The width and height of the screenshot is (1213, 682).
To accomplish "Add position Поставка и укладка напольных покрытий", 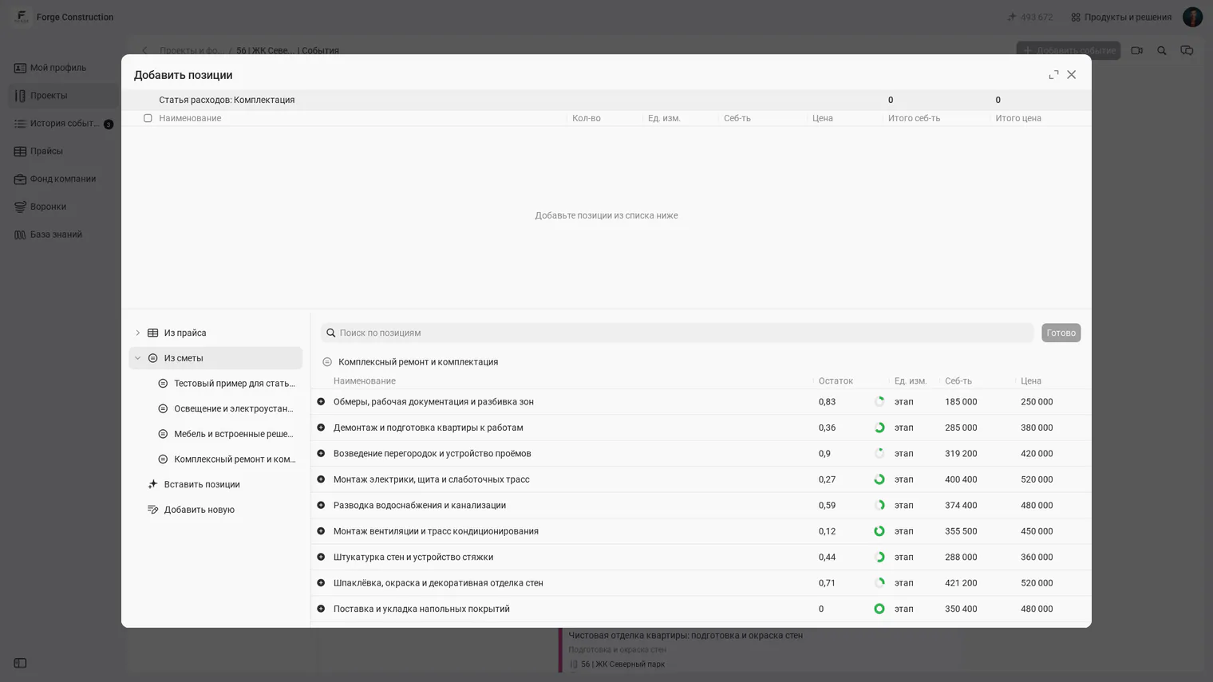I will pyautogui.click(x=321, y=609).
